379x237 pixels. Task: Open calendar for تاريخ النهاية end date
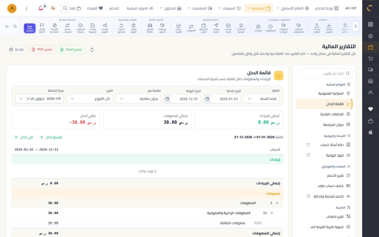pos(167,99)
